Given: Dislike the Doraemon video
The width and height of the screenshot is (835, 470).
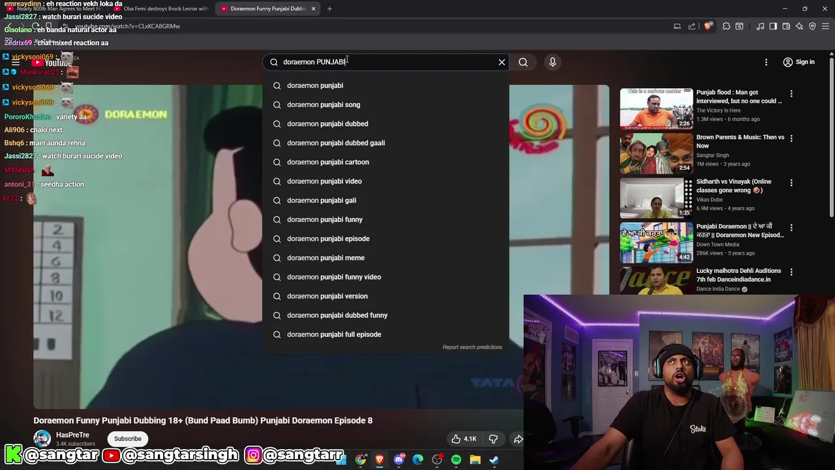Looking at the screenshot, I should [493, 439].
